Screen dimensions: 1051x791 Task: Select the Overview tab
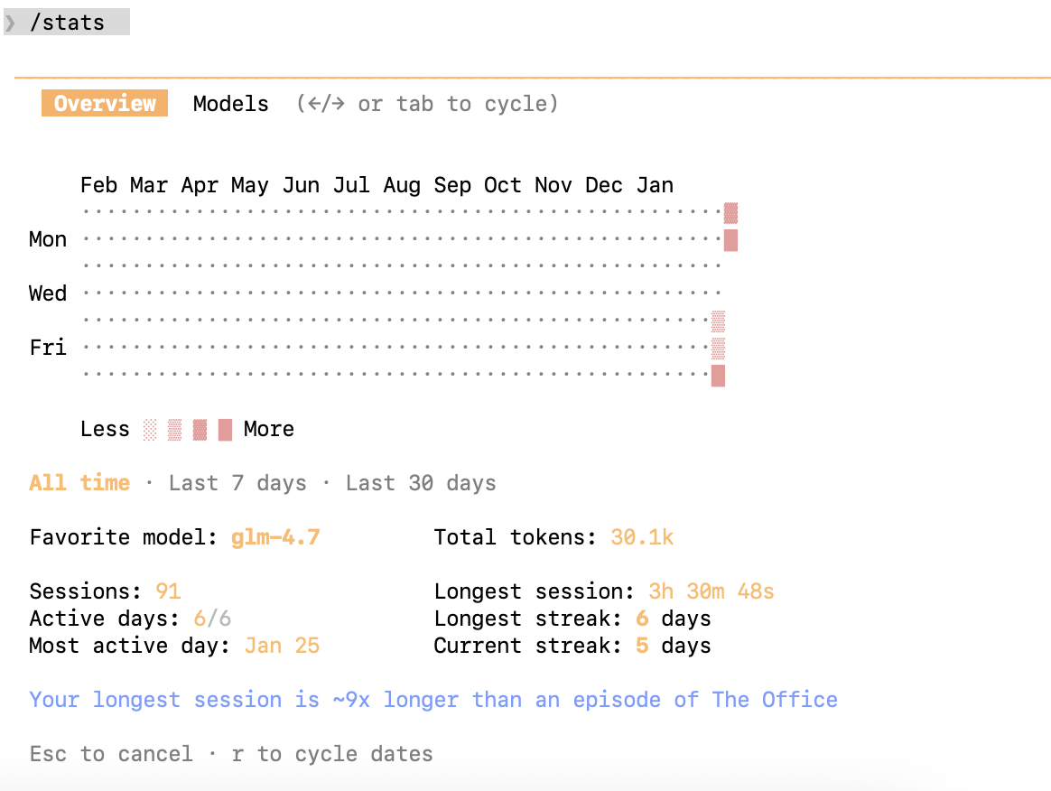click(105, 103)
